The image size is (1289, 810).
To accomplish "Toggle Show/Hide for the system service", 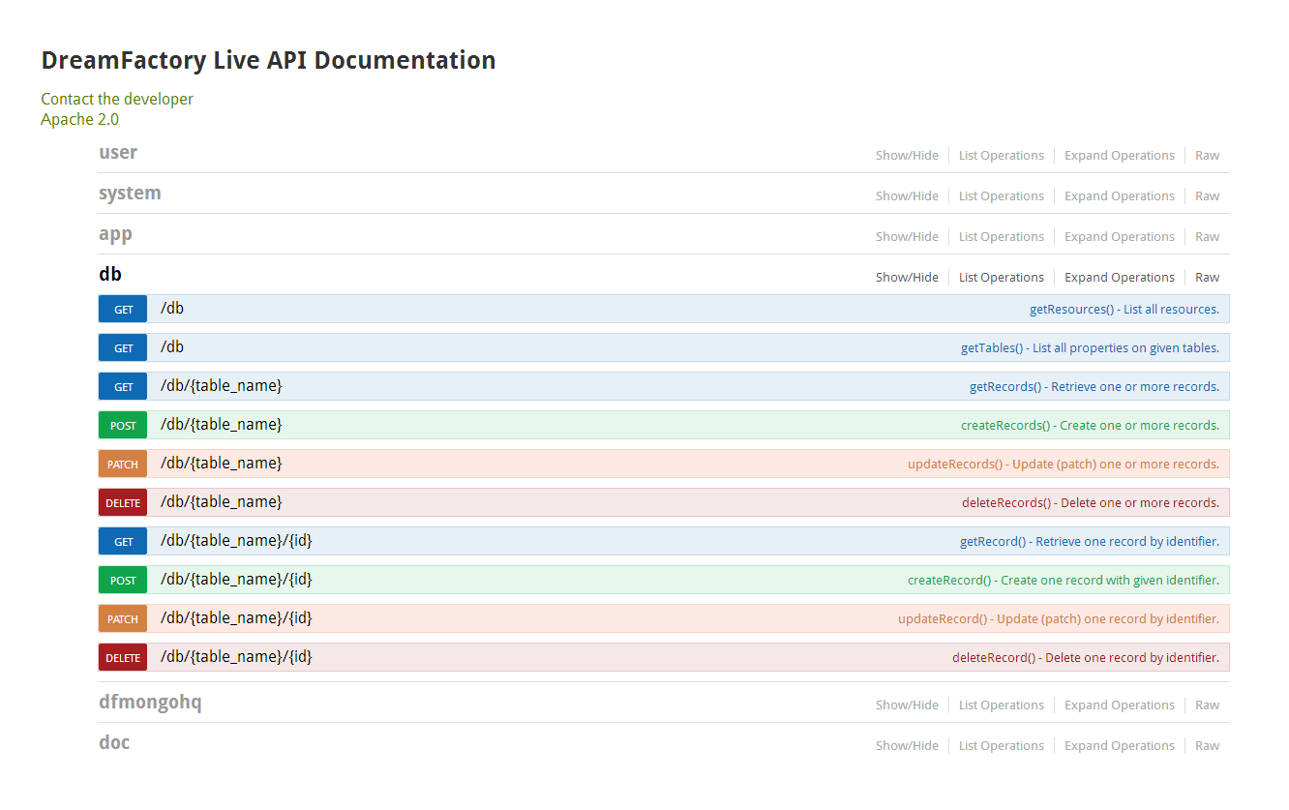I will (907, 195).
